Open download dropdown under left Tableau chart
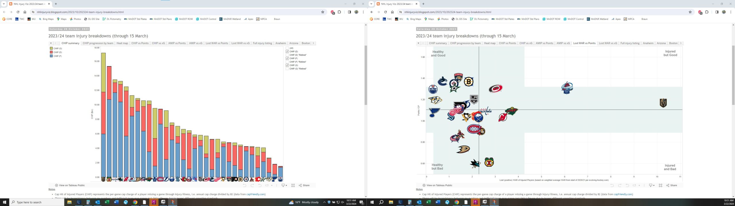Image resolution: width=735 pixels, height=206 pixels. click(284, 185)
